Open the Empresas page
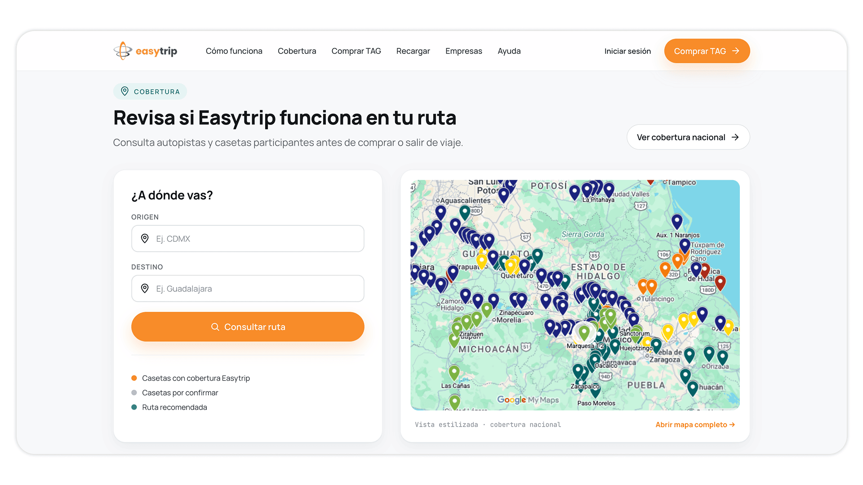The width and height of the screenshot is (863, 485). [x=463, y=51]
